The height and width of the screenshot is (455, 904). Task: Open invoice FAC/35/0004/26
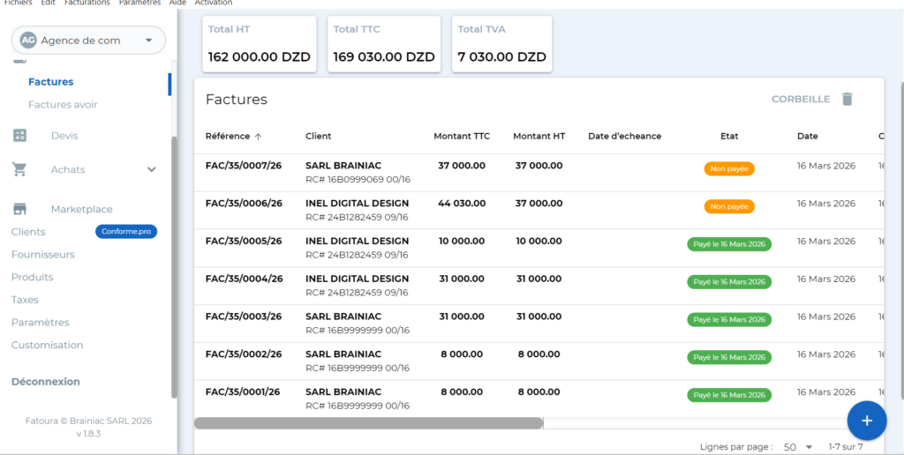pos(244,279)
